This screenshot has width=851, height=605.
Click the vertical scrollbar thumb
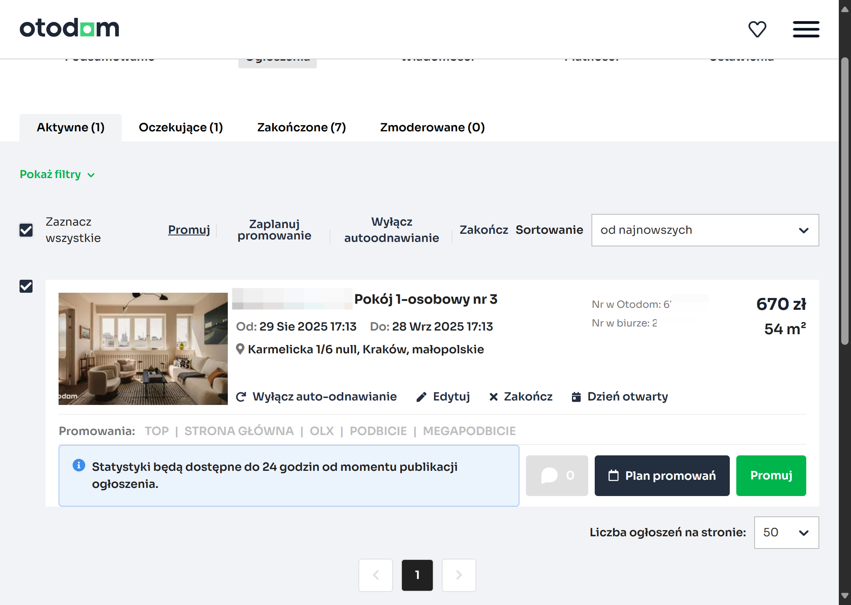click(845, 201)
